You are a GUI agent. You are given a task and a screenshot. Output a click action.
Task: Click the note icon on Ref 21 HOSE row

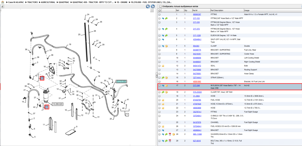click(x=163, y=104)
